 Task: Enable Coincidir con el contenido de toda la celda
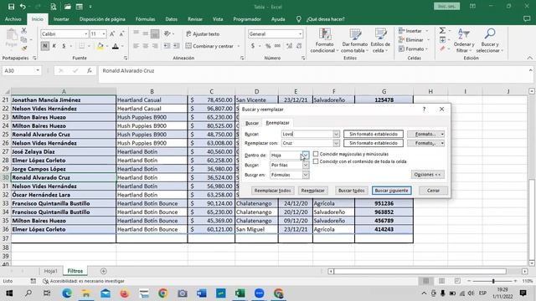point(316,161)
